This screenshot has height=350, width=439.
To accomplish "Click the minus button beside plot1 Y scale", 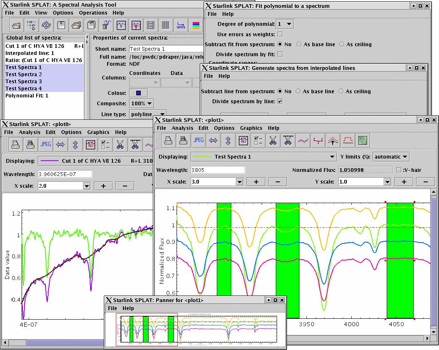I will coord(426,182).
